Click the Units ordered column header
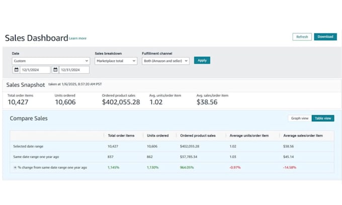342x205 pixels. (157, 135)
